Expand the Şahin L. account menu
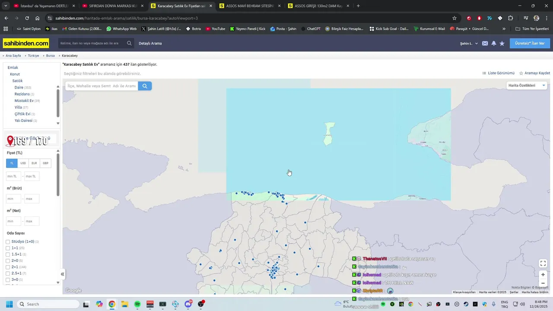Image resolution: width=553 pixels, height=311 pixels. click(469, 44)
